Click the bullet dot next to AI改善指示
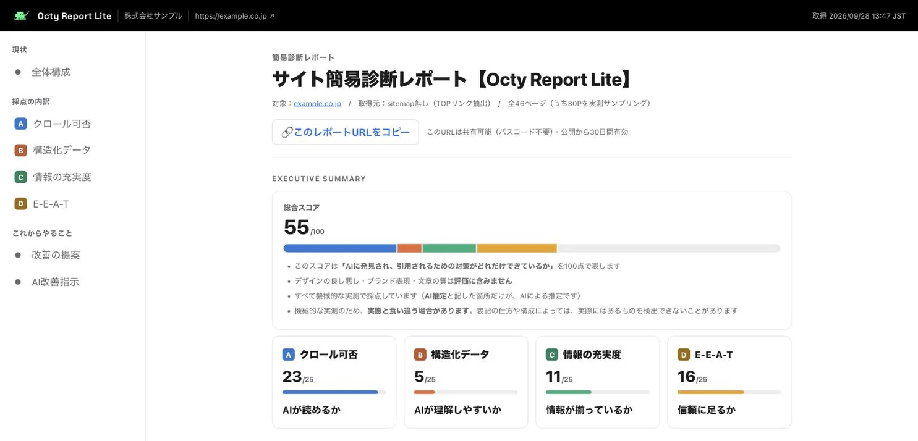This screenshot has width=918, height=441. pyautogui.click(x=18, y=282)
